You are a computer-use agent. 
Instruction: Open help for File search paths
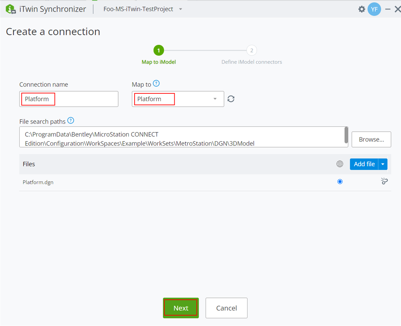[x=71, y=121]
